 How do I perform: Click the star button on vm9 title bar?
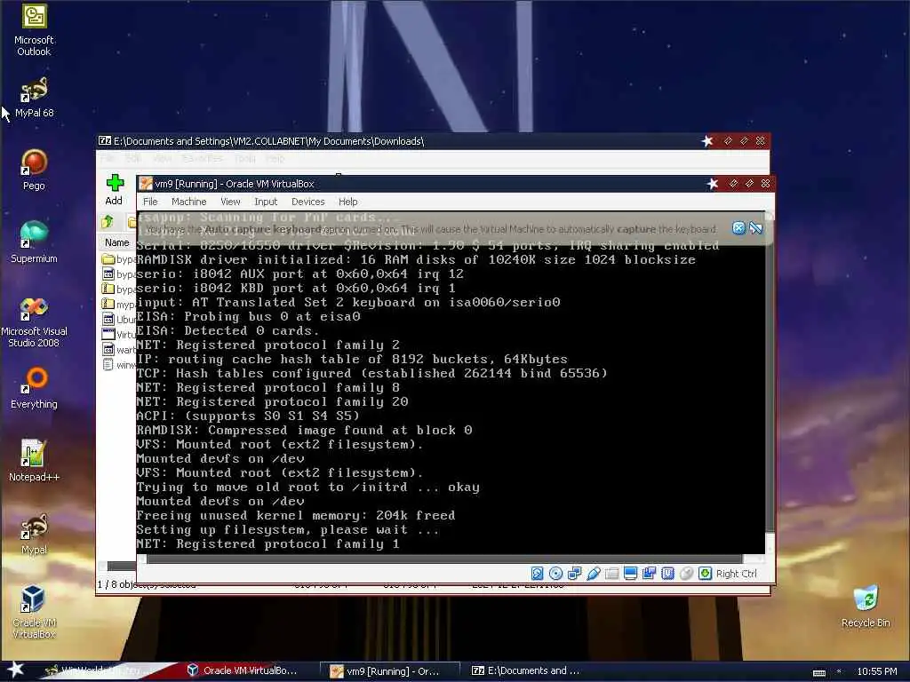pyautogui.click(x=713, y=183)
